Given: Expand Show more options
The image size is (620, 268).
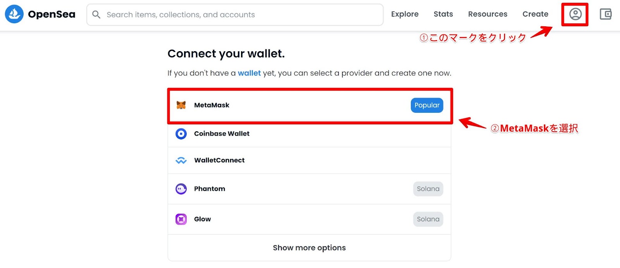Looking at the screenshot, I should (309, 248).
